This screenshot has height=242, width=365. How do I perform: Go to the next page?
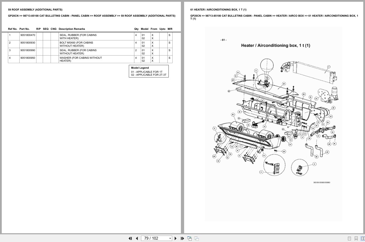pos(176,238)
